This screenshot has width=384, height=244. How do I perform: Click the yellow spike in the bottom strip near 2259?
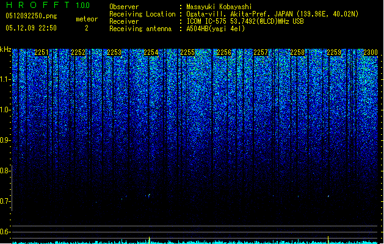point(328,240)
